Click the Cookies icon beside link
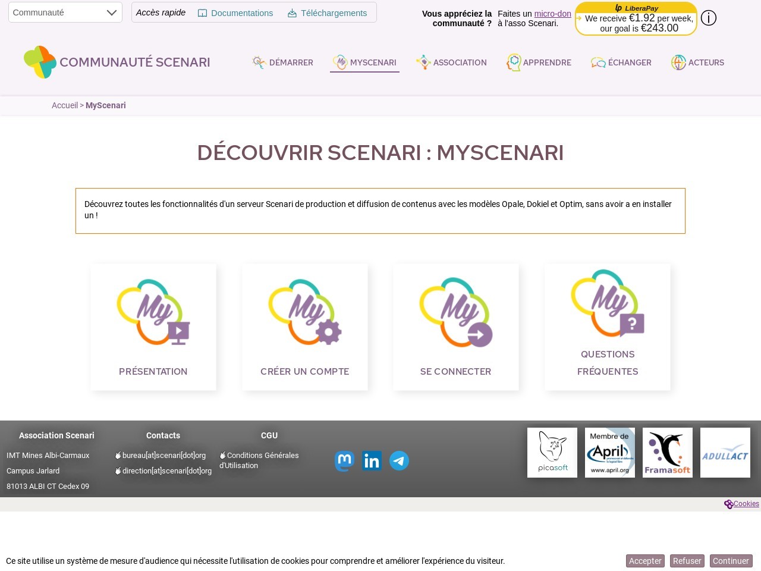 click(x=728, y=504)
